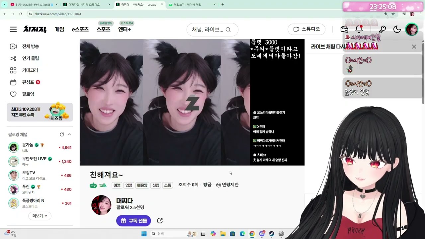Image resolution: width=425 pixels, height=239 pixels.
Task: Open the e스포츠 menu tab
Action: click(80, 29)
